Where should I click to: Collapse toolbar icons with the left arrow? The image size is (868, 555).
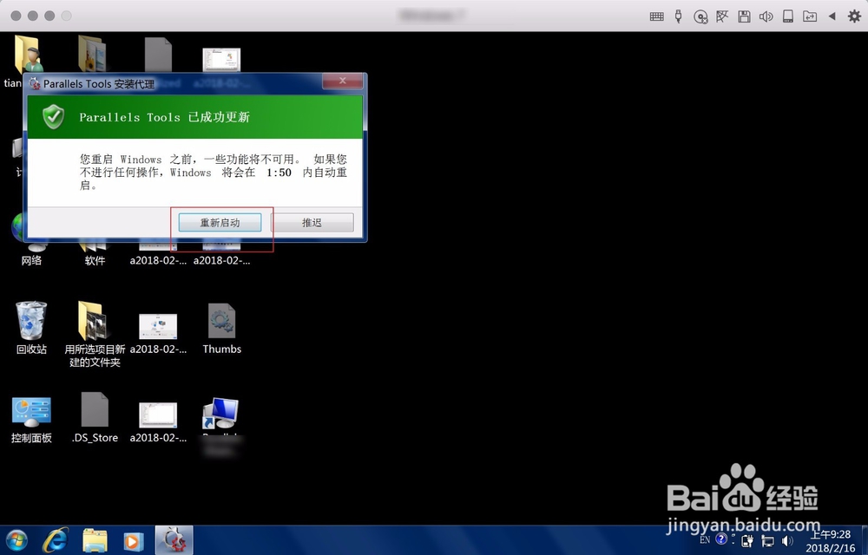[x=832, y=16]
